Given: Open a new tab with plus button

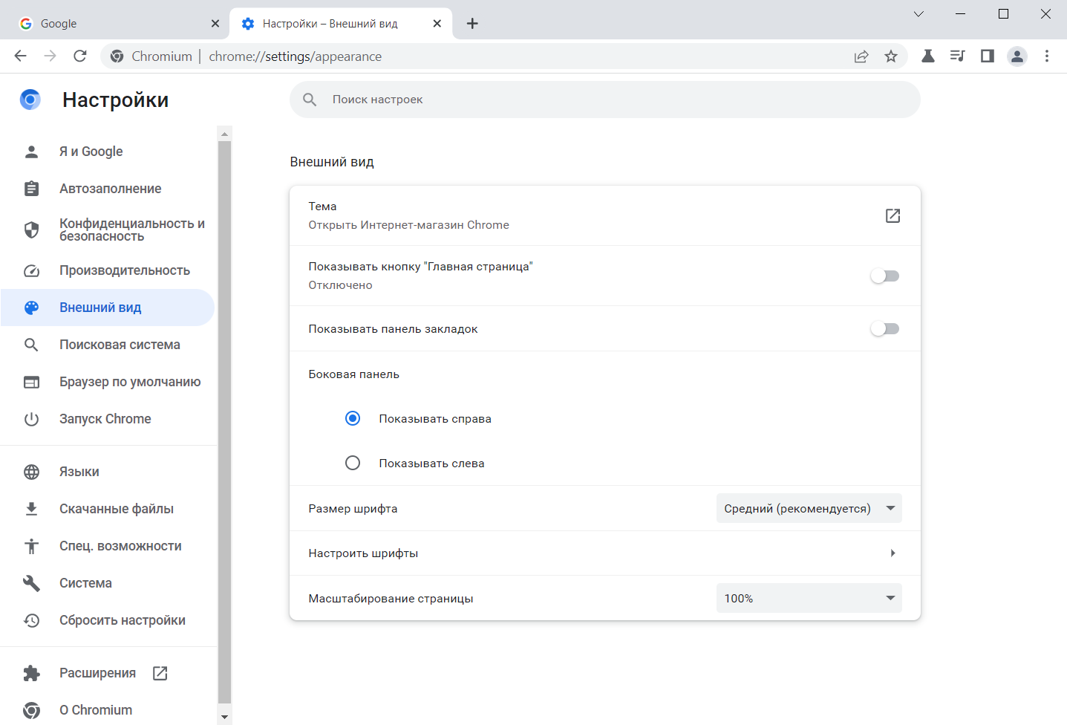Looking at the screenshot, I should click(472, 23).
